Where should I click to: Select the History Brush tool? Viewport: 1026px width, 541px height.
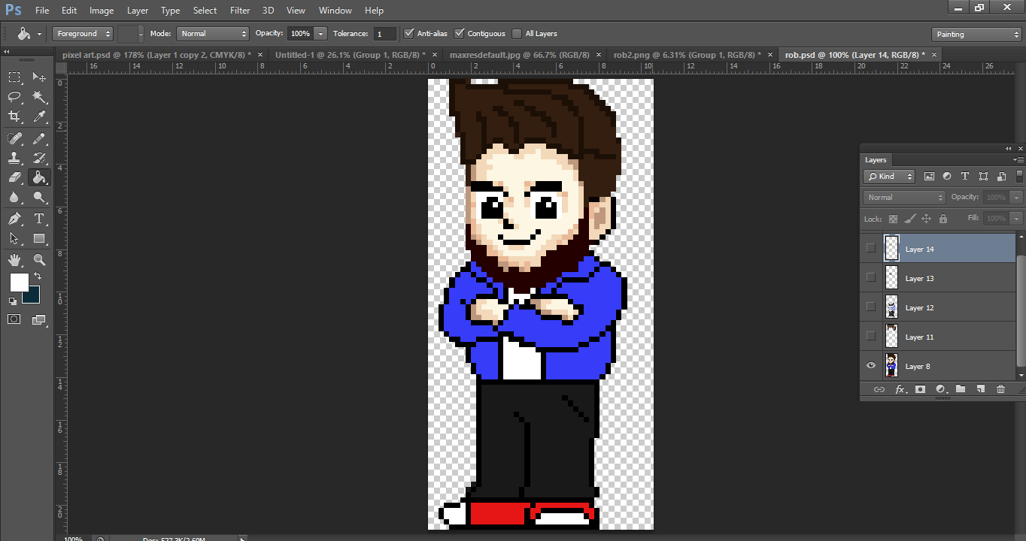(39, 158)
